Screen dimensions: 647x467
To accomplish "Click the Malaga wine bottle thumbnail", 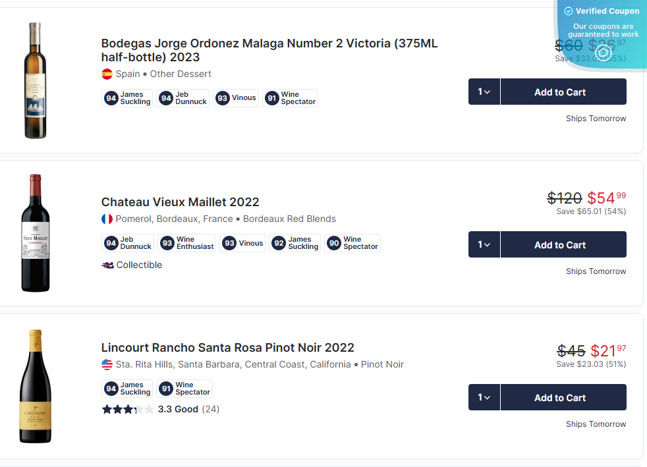I will tap(36, 80).
